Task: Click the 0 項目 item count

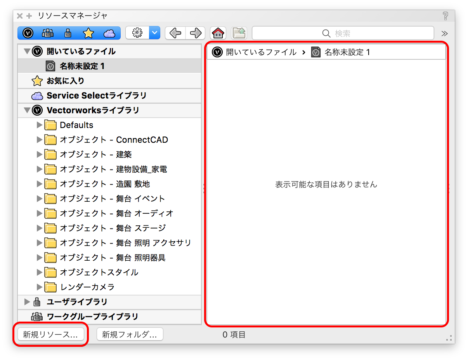Action: (x=234, y=334)
